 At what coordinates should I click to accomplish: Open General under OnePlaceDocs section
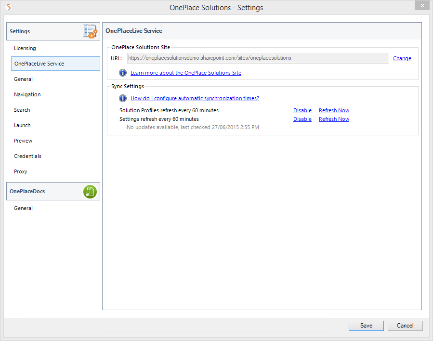23,208
